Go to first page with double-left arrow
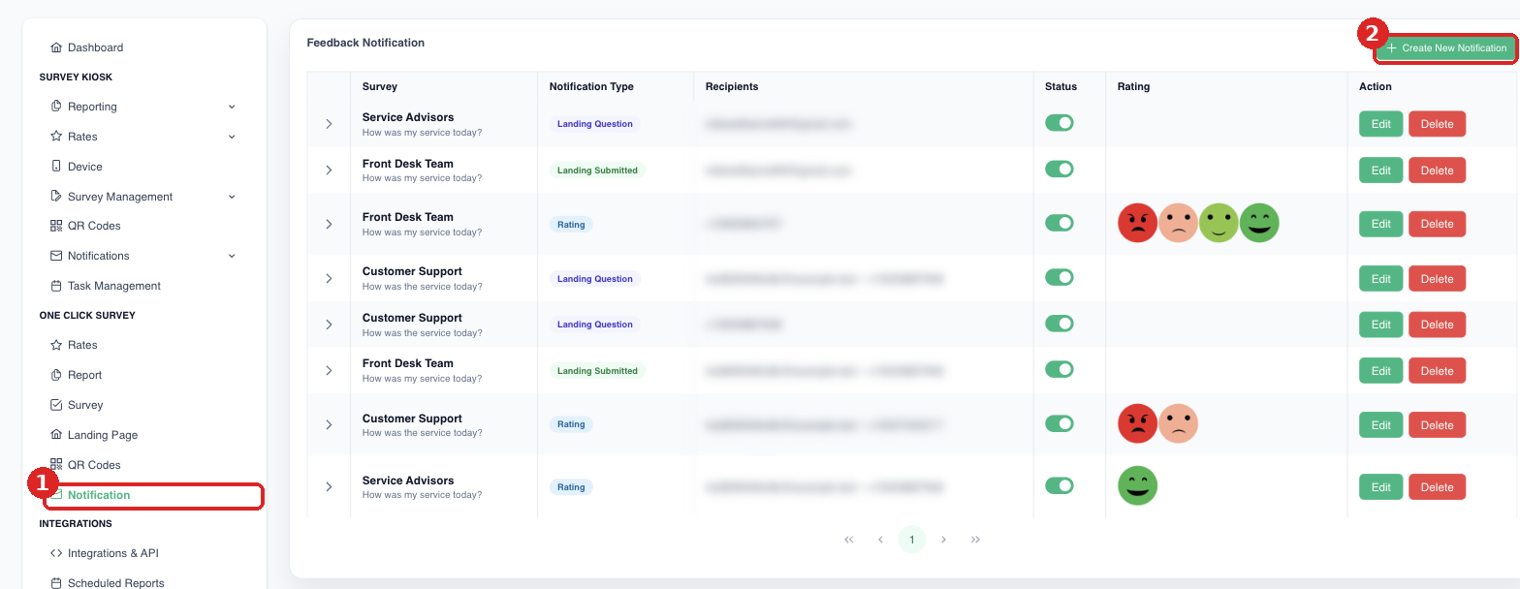 click(x=849, y=540)
